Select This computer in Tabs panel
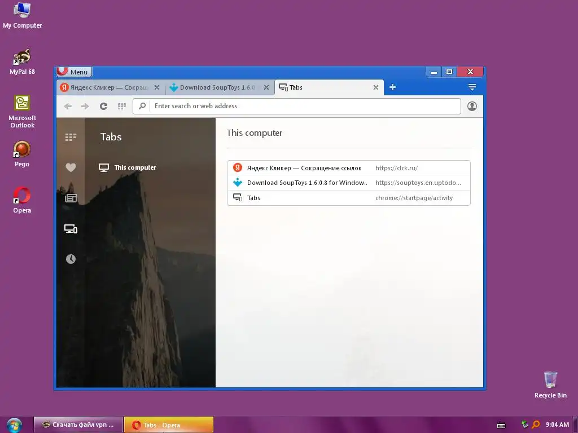The image size is (578, 433). (x=128, y=167)
